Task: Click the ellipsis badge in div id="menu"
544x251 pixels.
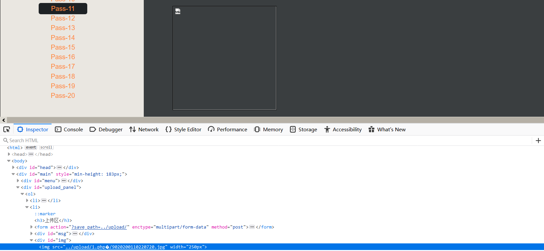Action: click(64, 181)
